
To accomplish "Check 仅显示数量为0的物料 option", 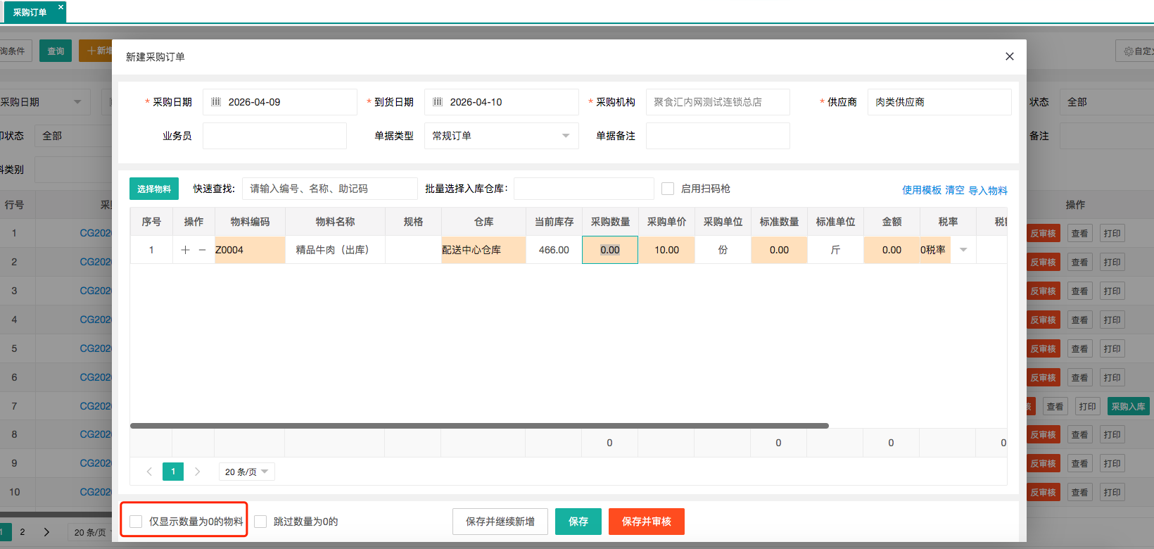I will pos(136,522).
